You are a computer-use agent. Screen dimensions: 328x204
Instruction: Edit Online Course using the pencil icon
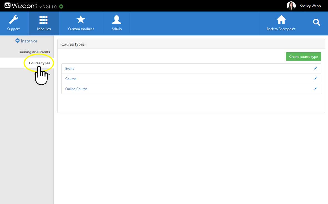[x=315, y=89]
